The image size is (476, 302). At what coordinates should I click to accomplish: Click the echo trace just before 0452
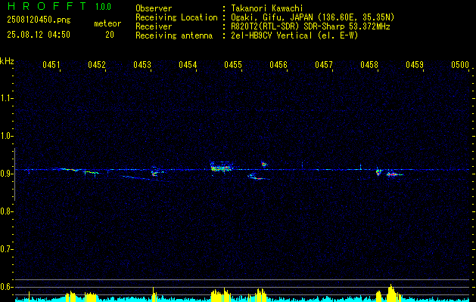pos(92,173)
